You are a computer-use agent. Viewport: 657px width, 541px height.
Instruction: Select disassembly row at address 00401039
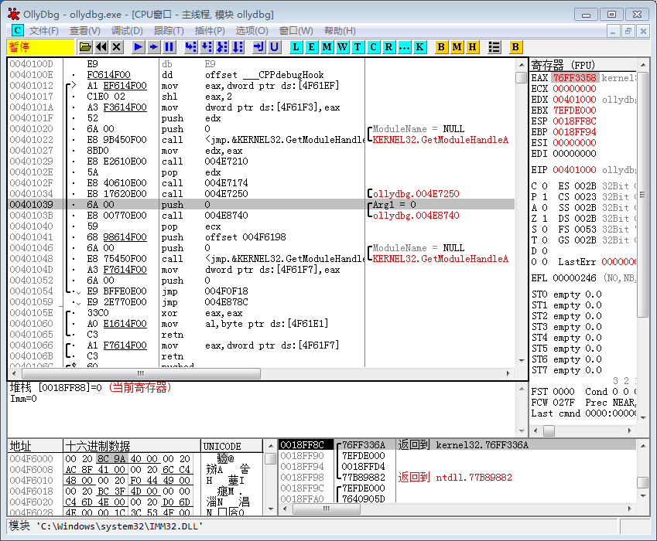click(x=262, y=205)
